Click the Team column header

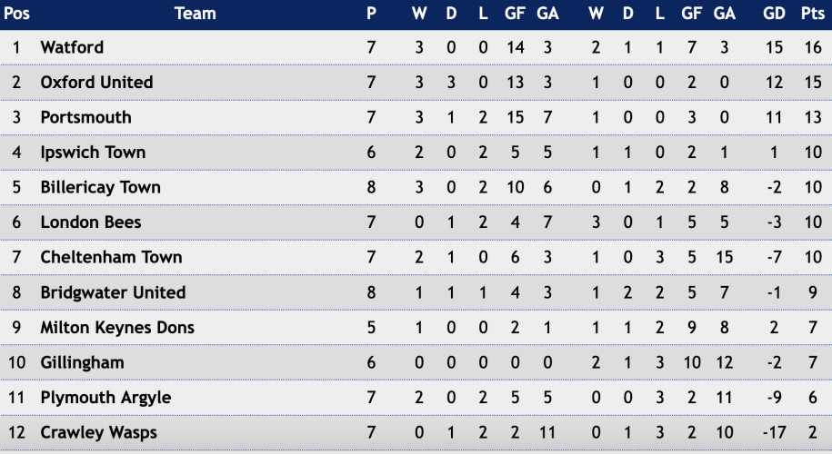pos(195,14)
